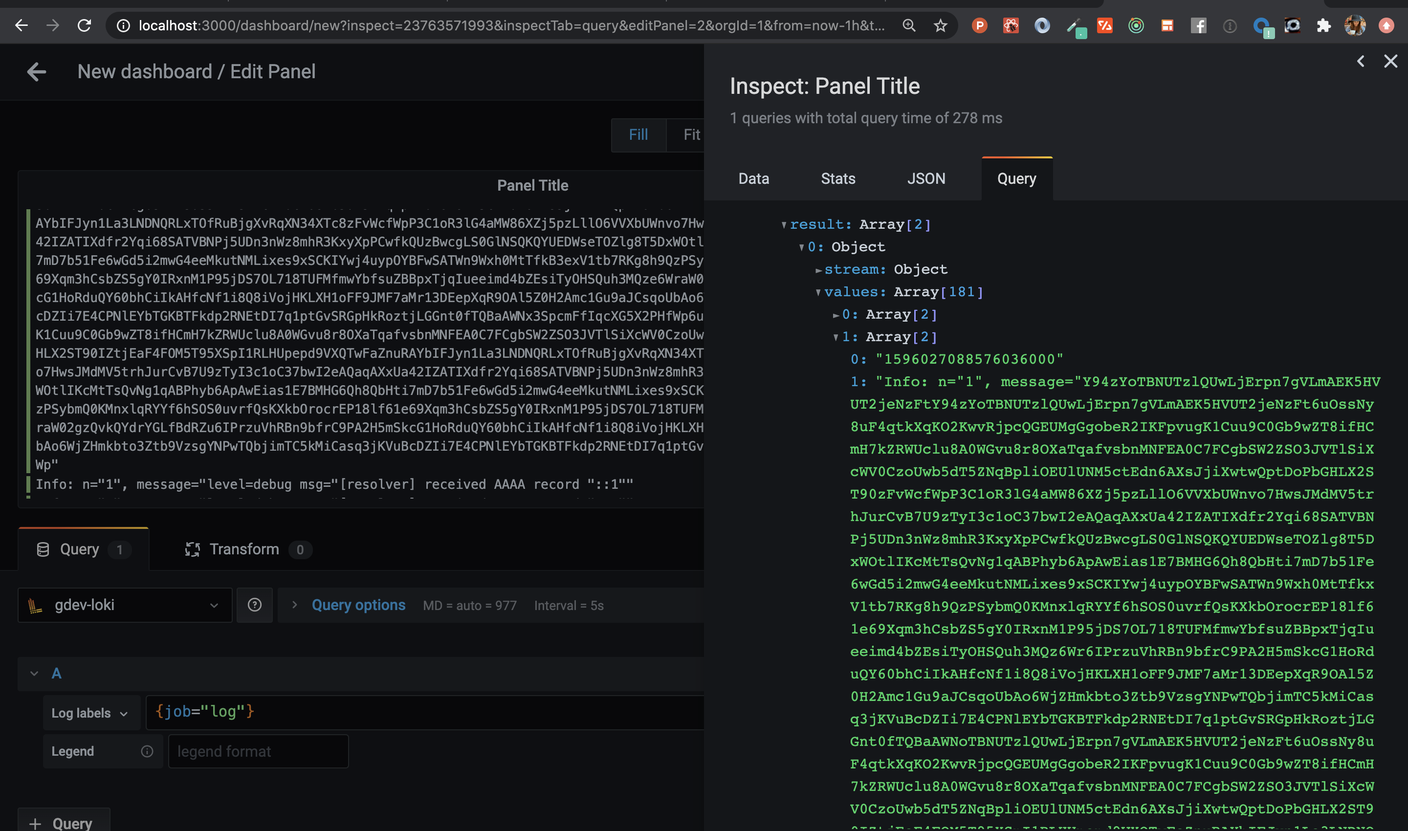Click the legend format input field

[x=258, y=751]
